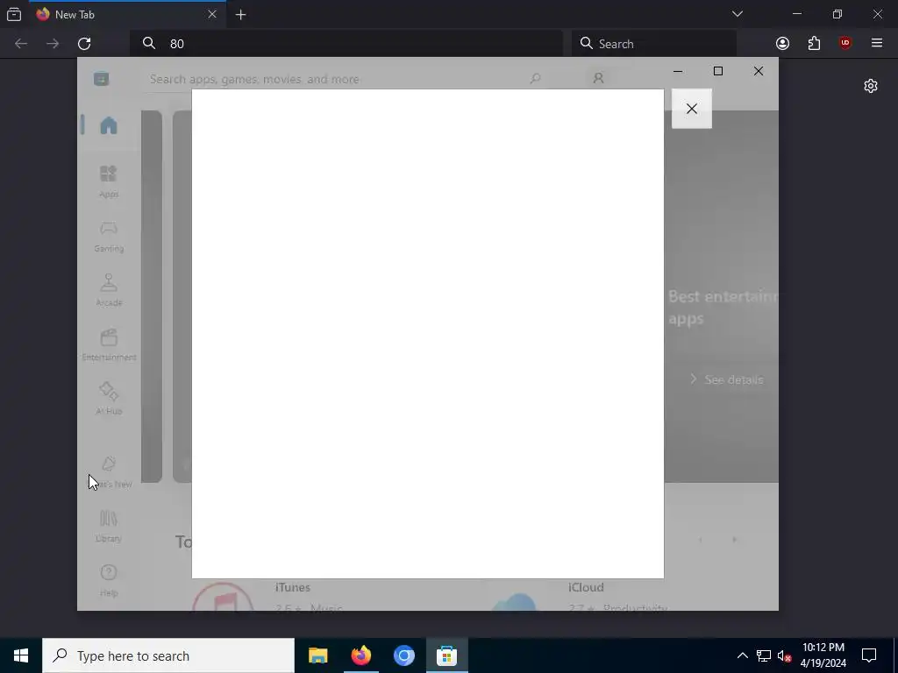
Task: Open Home in Microsoft Store sidebar
Action: (108, 125)
